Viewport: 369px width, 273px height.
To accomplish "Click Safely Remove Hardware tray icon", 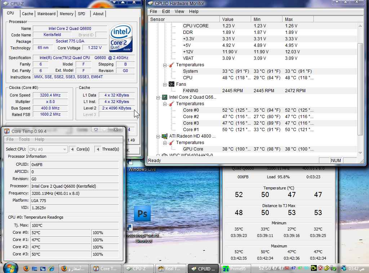I will 333,268.
